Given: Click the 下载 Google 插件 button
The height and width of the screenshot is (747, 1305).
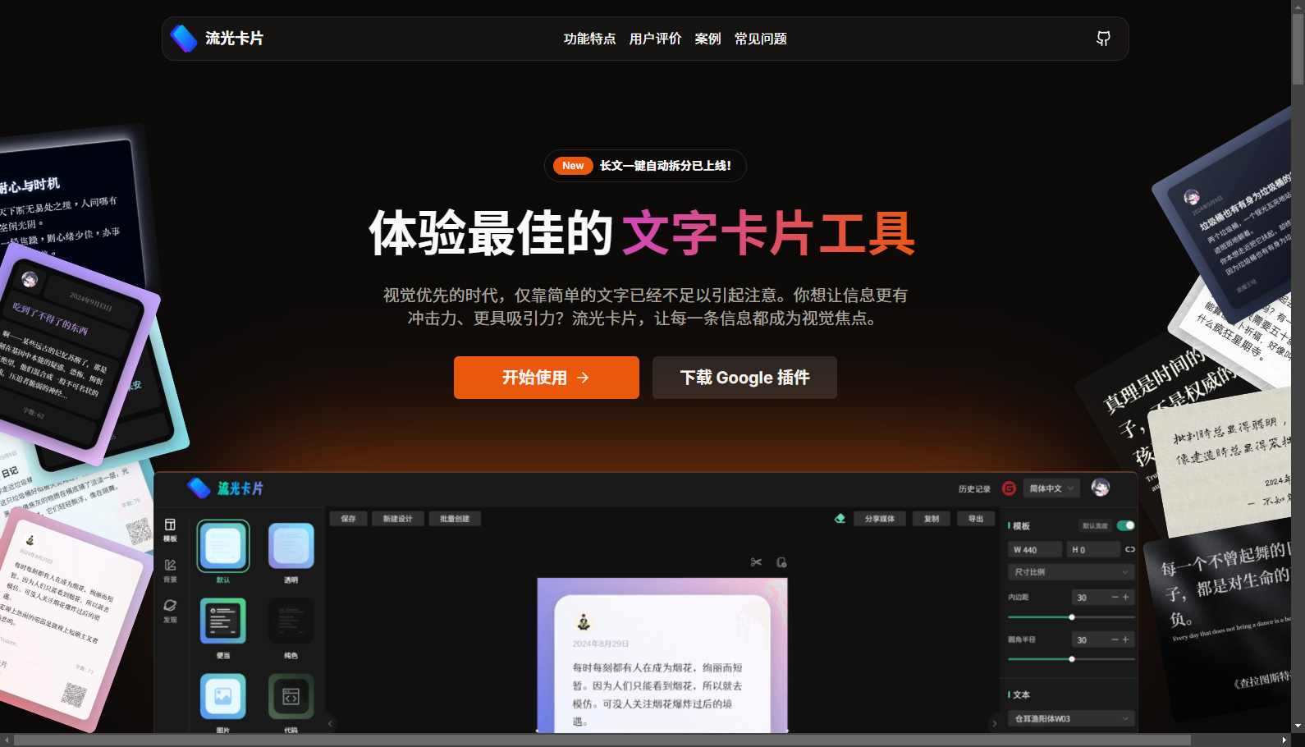Looking at the screenshot, I should tap(744, 378).
